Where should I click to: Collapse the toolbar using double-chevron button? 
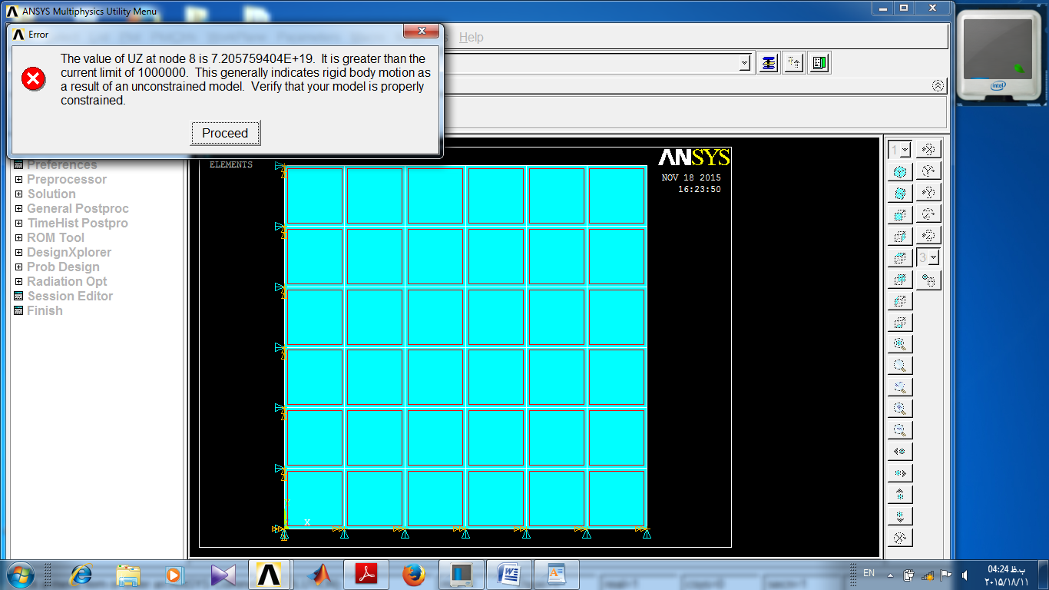click(x=938, y=86)
